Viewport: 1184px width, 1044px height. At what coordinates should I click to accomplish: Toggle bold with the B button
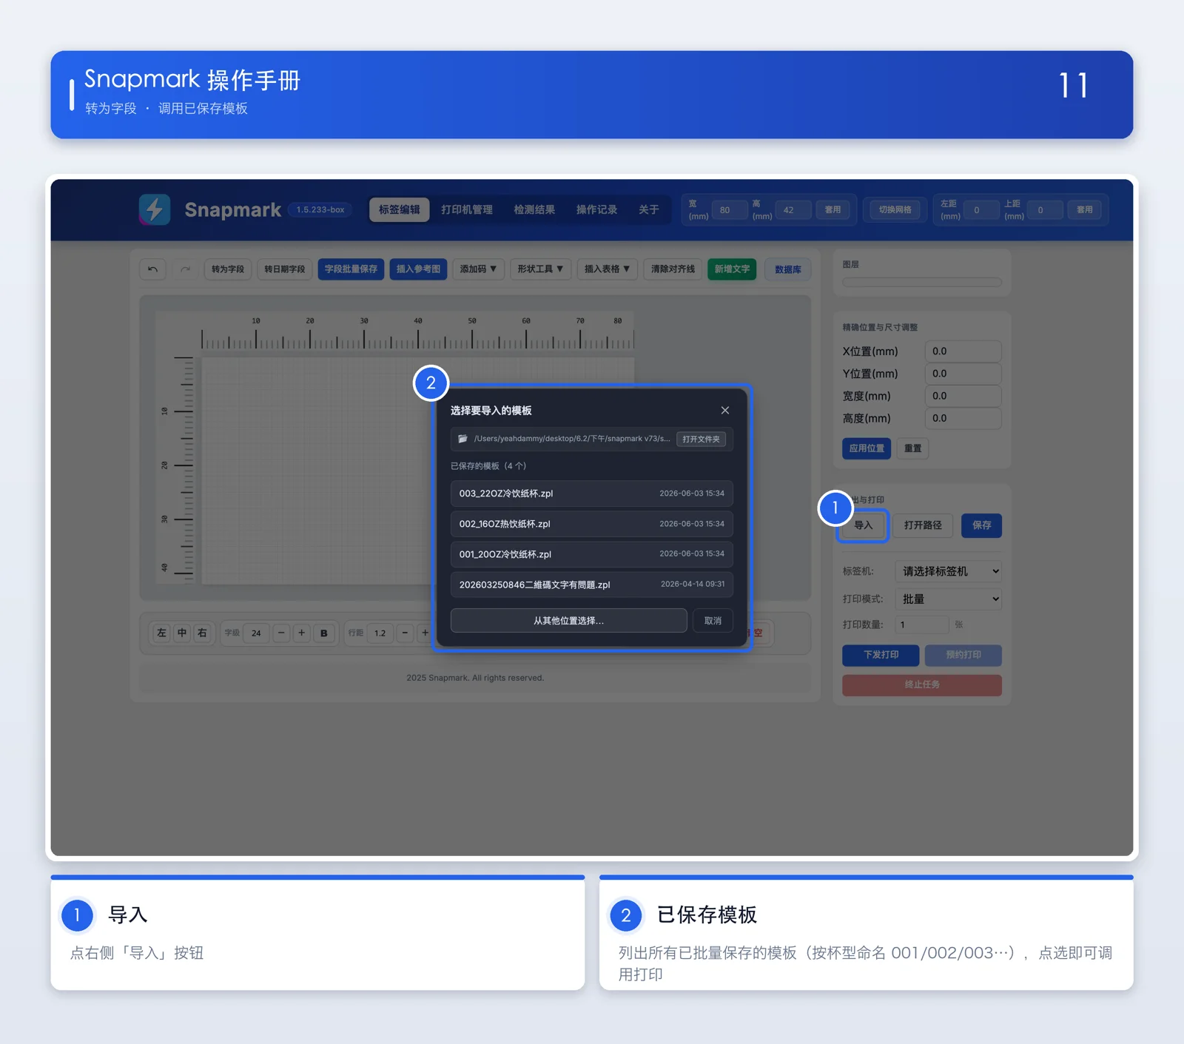324,633
